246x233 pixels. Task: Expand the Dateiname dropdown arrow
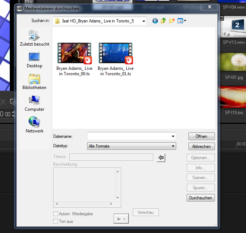point(173,136)
